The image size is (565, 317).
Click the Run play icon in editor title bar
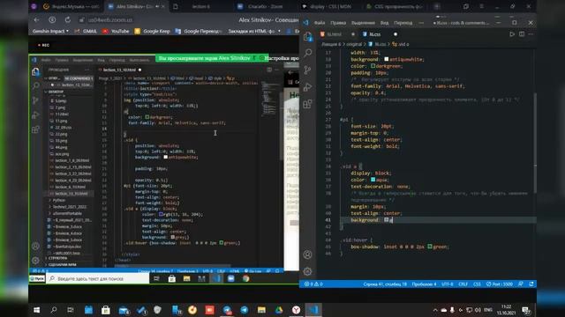click(x=512, y=34)
